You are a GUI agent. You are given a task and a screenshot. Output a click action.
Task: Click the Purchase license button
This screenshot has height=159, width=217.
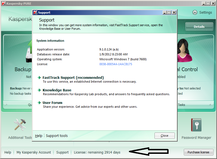pyautogui.click(x=198, y=152)
